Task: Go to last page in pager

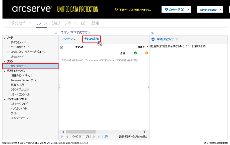Action: pyautogui.click(x=99, y=136)
